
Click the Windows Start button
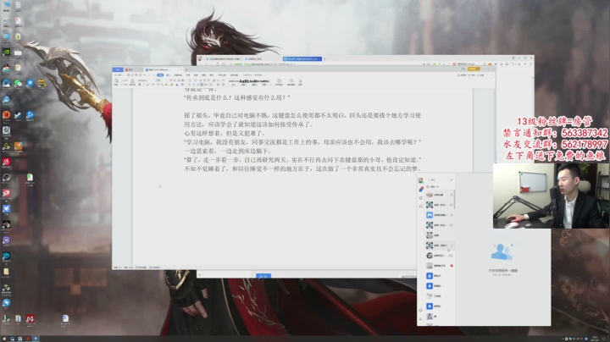[4, 339]
